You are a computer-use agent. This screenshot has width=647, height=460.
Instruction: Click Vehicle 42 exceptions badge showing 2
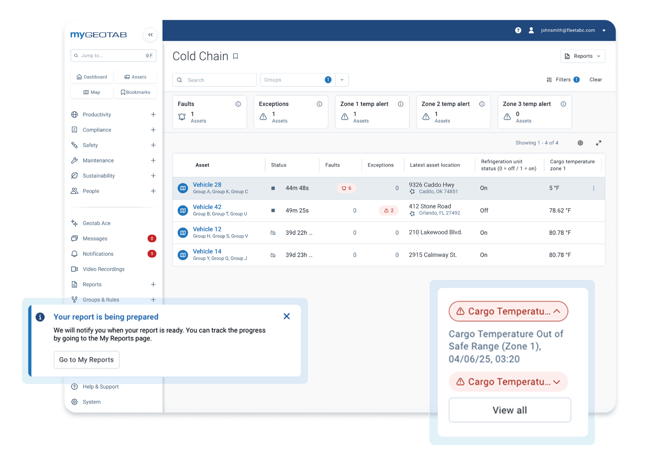[389, 210]
